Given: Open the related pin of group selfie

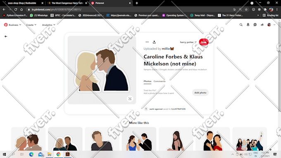Looking at the screenshot, I should pos(250,139).
